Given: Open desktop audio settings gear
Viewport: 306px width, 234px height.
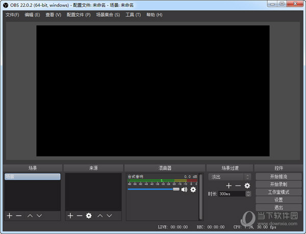Looking at the screenshot, I should click(x=193, y=189).
